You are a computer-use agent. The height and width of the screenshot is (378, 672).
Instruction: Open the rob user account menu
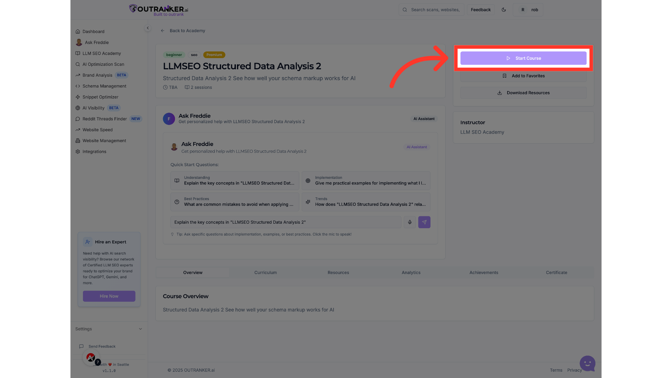tap(528, 10)
